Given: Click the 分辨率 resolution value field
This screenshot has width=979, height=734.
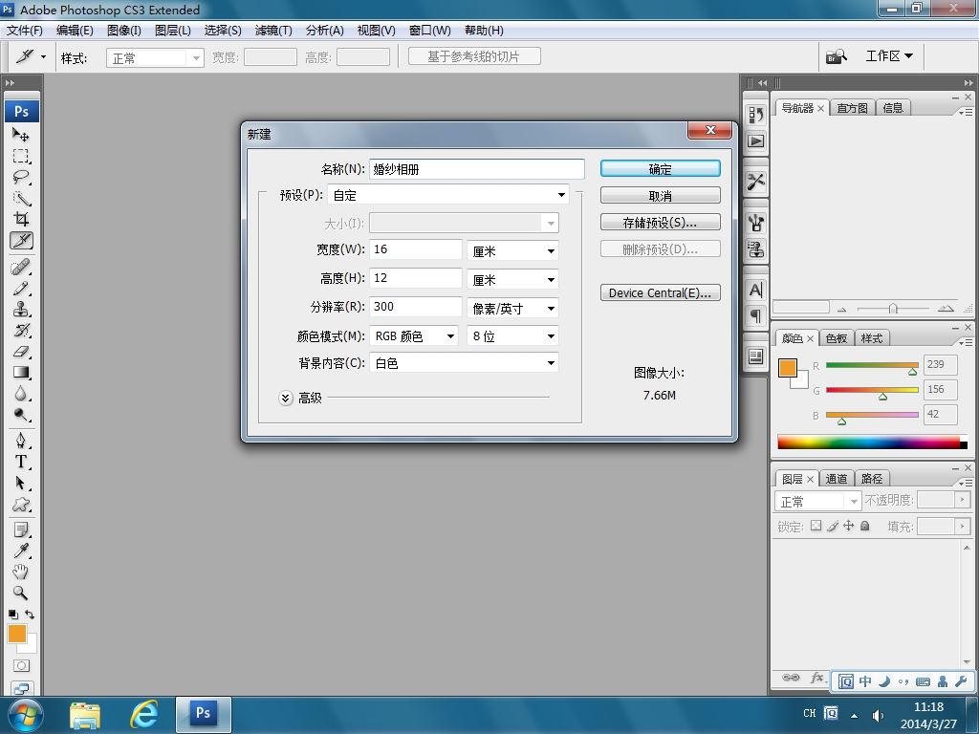Looking at the screenshot, I should point(416,307).
